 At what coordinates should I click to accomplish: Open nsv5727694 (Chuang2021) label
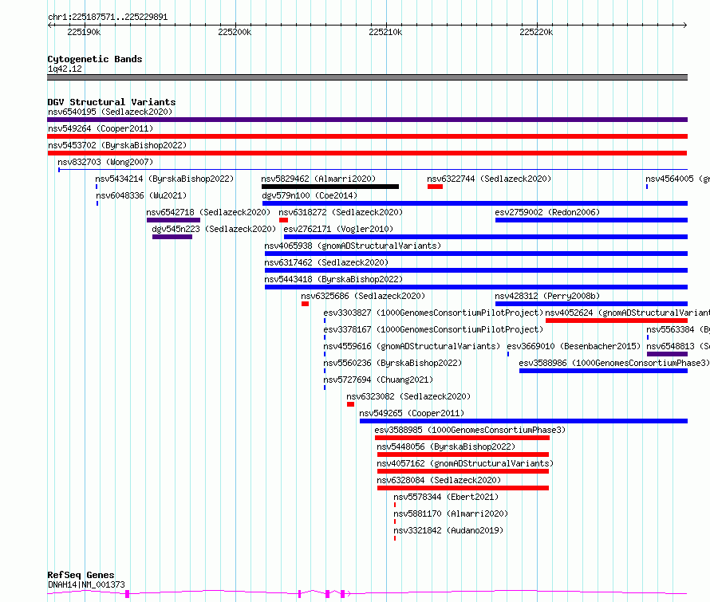pos(378,380)
